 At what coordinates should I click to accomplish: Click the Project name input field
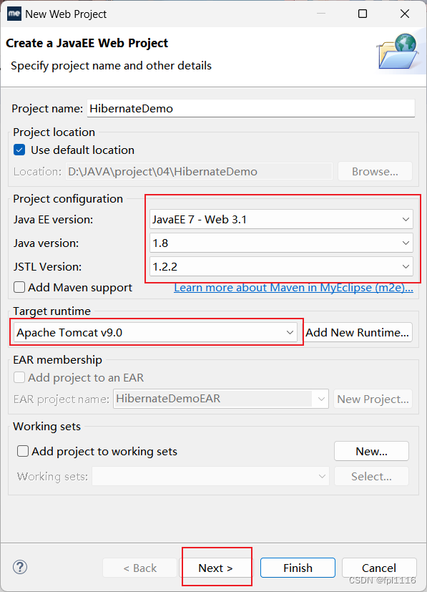tap(251, 108)
